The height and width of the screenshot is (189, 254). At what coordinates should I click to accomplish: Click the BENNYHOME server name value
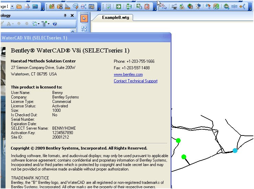pyautogui.click(x=64, y=128)
